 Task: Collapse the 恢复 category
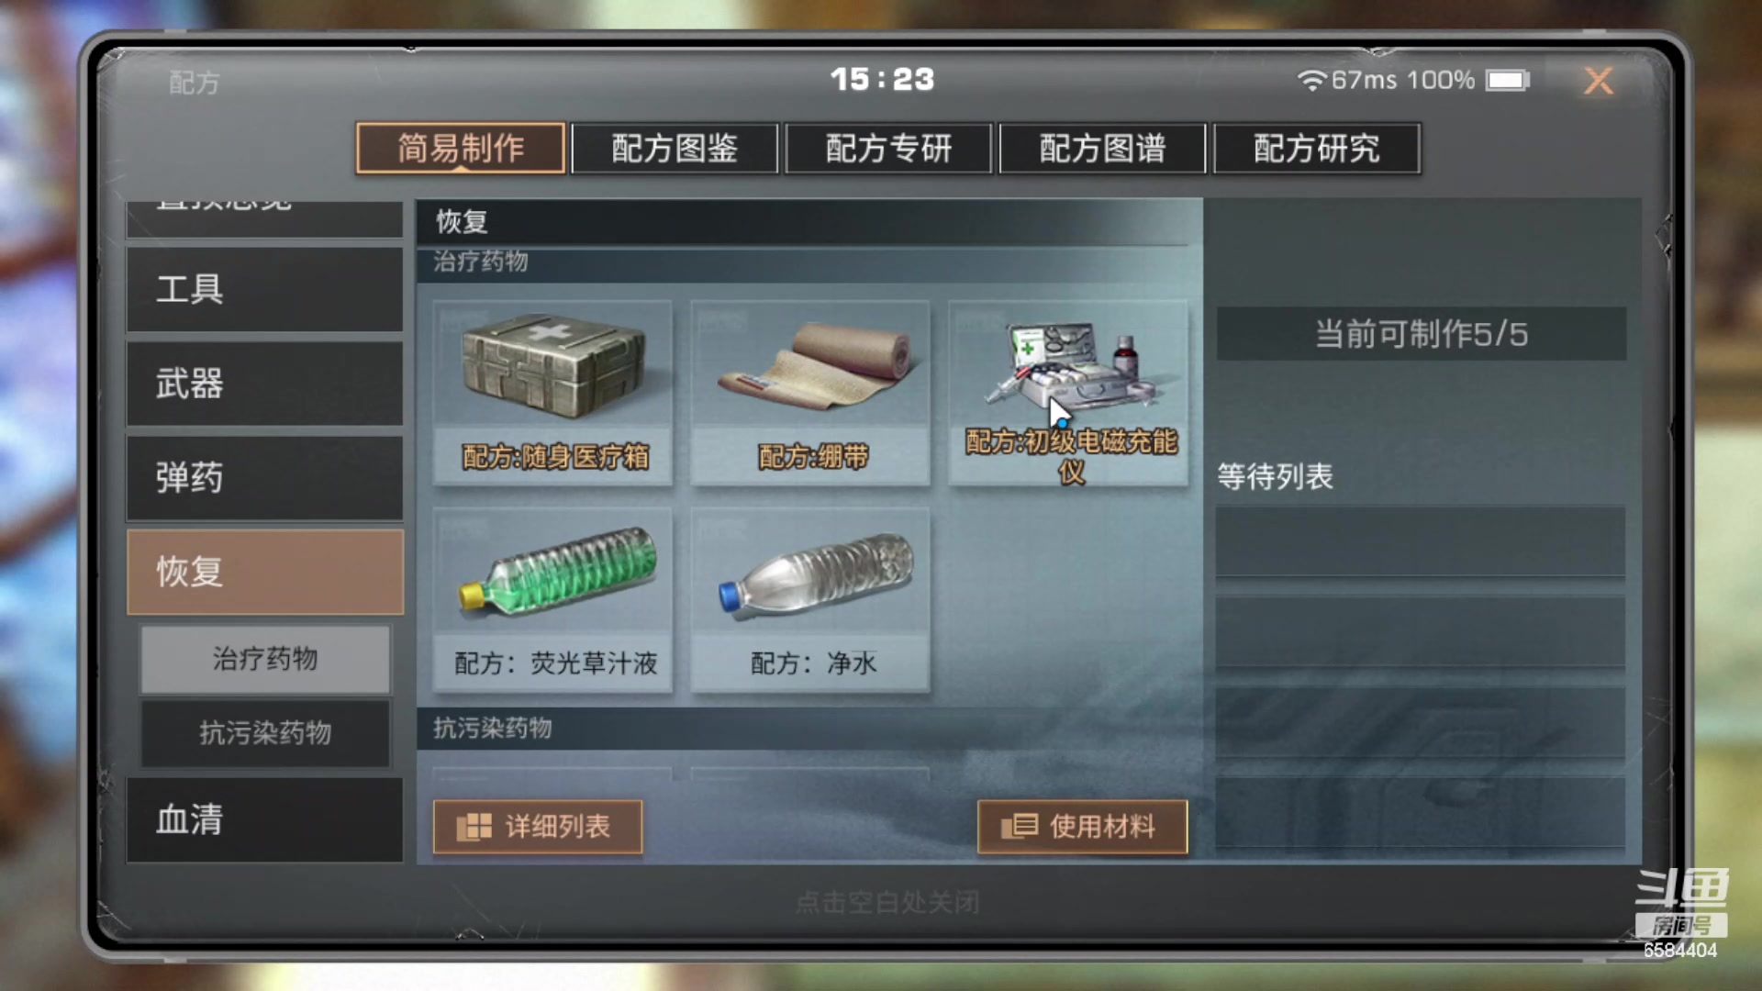(264, 572)
